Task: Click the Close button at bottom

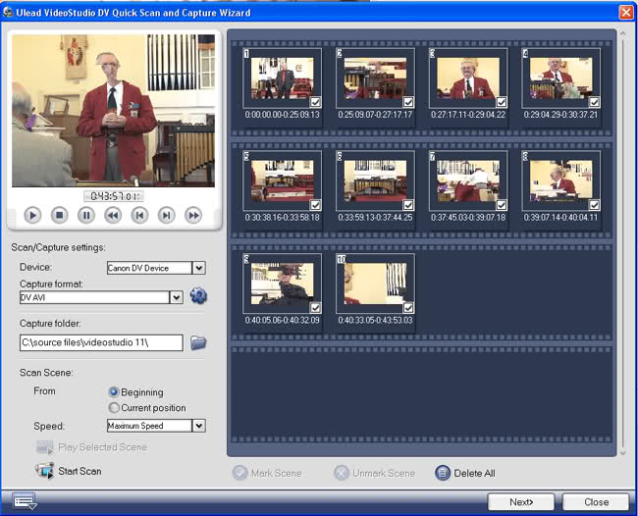Action: [596, 502]
